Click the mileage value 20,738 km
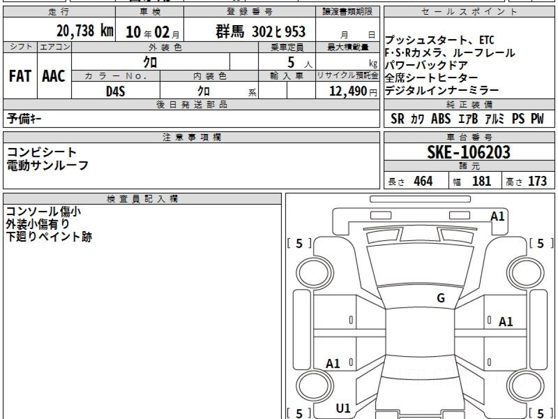The image size is (558, 419). coord(85,31)
